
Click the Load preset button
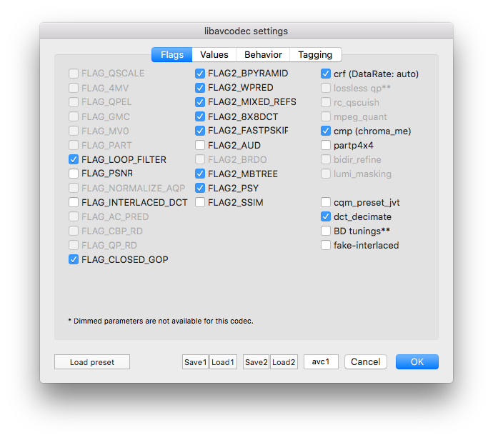[92, 362]
